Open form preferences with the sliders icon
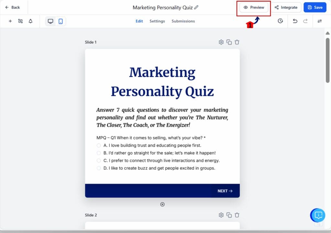The width and height of the screenshot is (331, 233). click(x=320, y=21)
